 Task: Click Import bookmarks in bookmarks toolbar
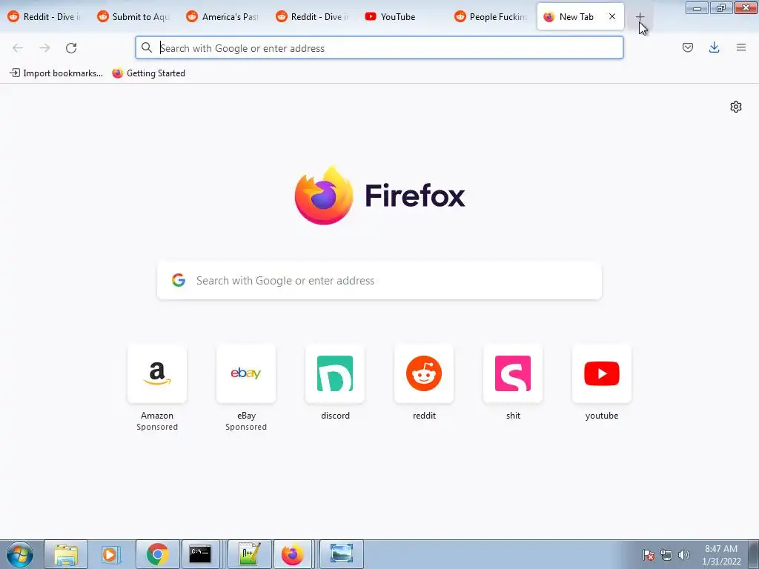click(56, 73)
